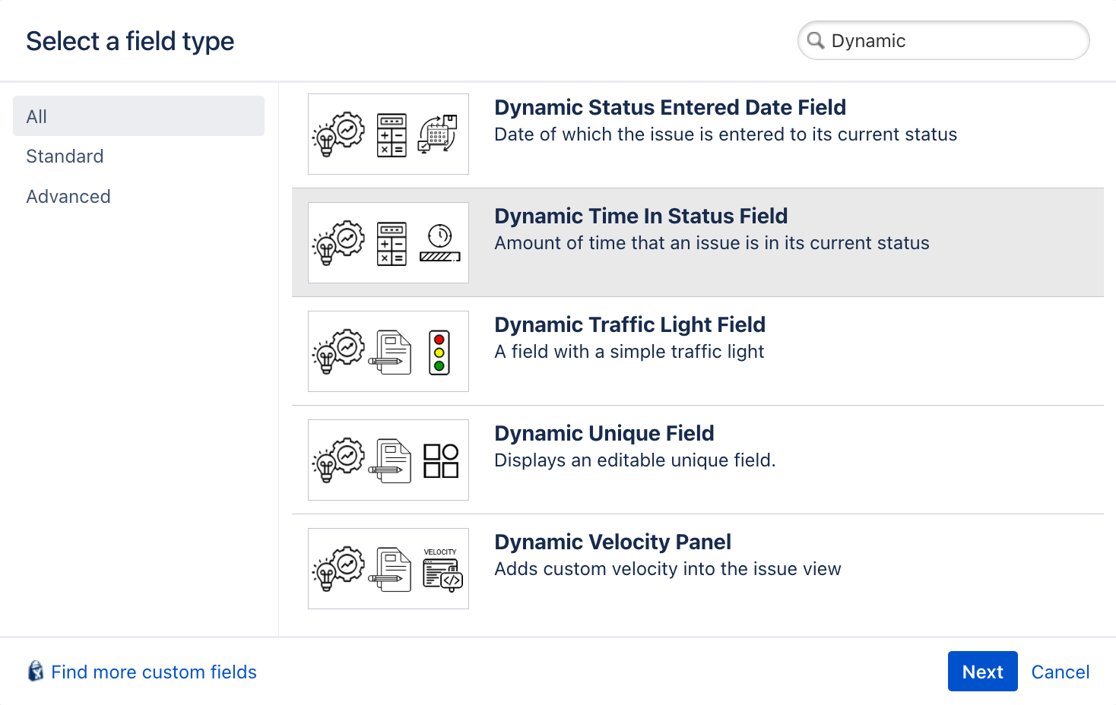Choose the Dynamic Velocity Panel title
The width and height of the screenshot is (1116, 705).
[x=612, y=542]
